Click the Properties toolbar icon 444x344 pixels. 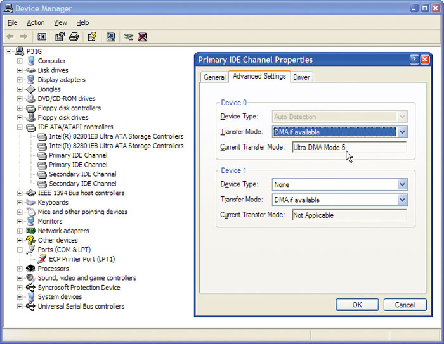60,37
